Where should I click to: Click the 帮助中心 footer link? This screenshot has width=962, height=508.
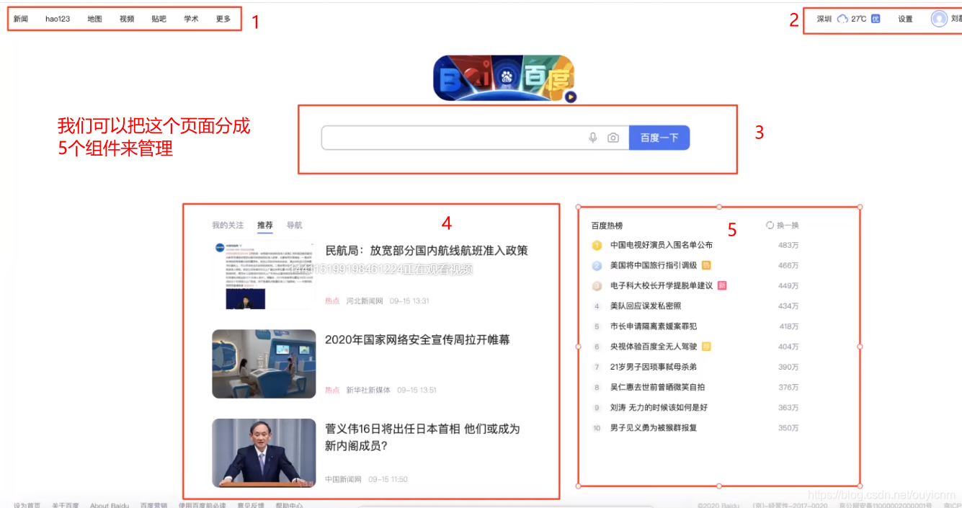coord(289,505)
